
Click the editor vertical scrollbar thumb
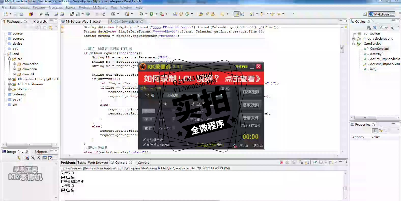342,48
